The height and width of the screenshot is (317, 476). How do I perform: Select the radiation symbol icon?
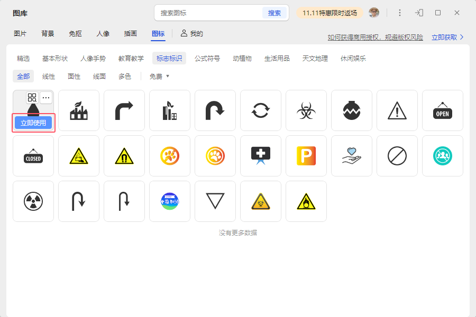click(x=33, y=201)
